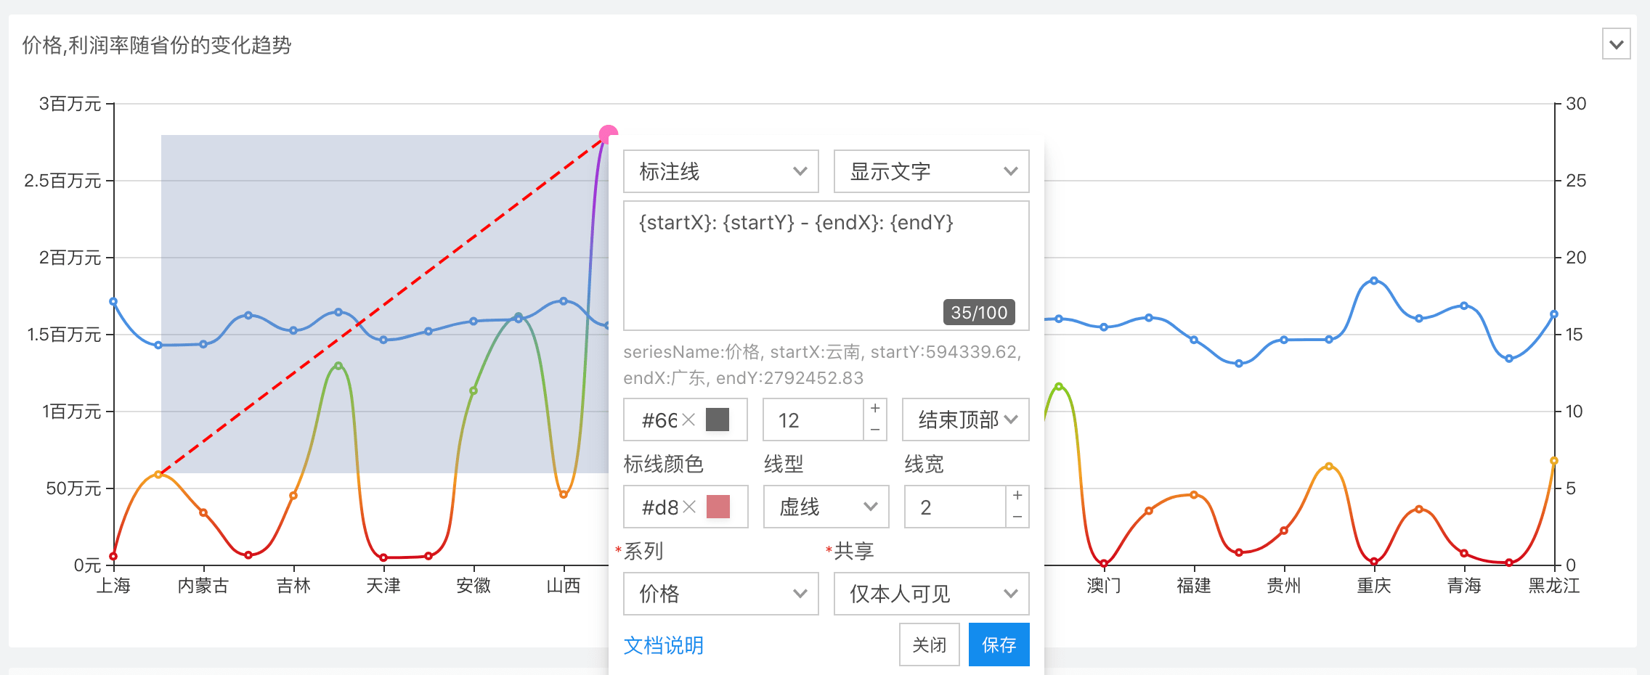
Task: Clear the #66 text color value
Action: (689, 420)
